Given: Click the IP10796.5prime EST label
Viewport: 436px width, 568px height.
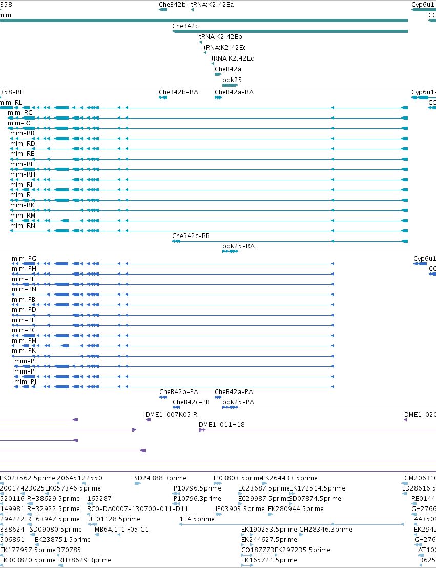Looking at the screenshot, I should [196, 488].
